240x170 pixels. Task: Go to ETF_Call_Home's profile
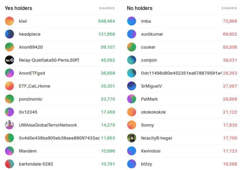click(34, 86)
